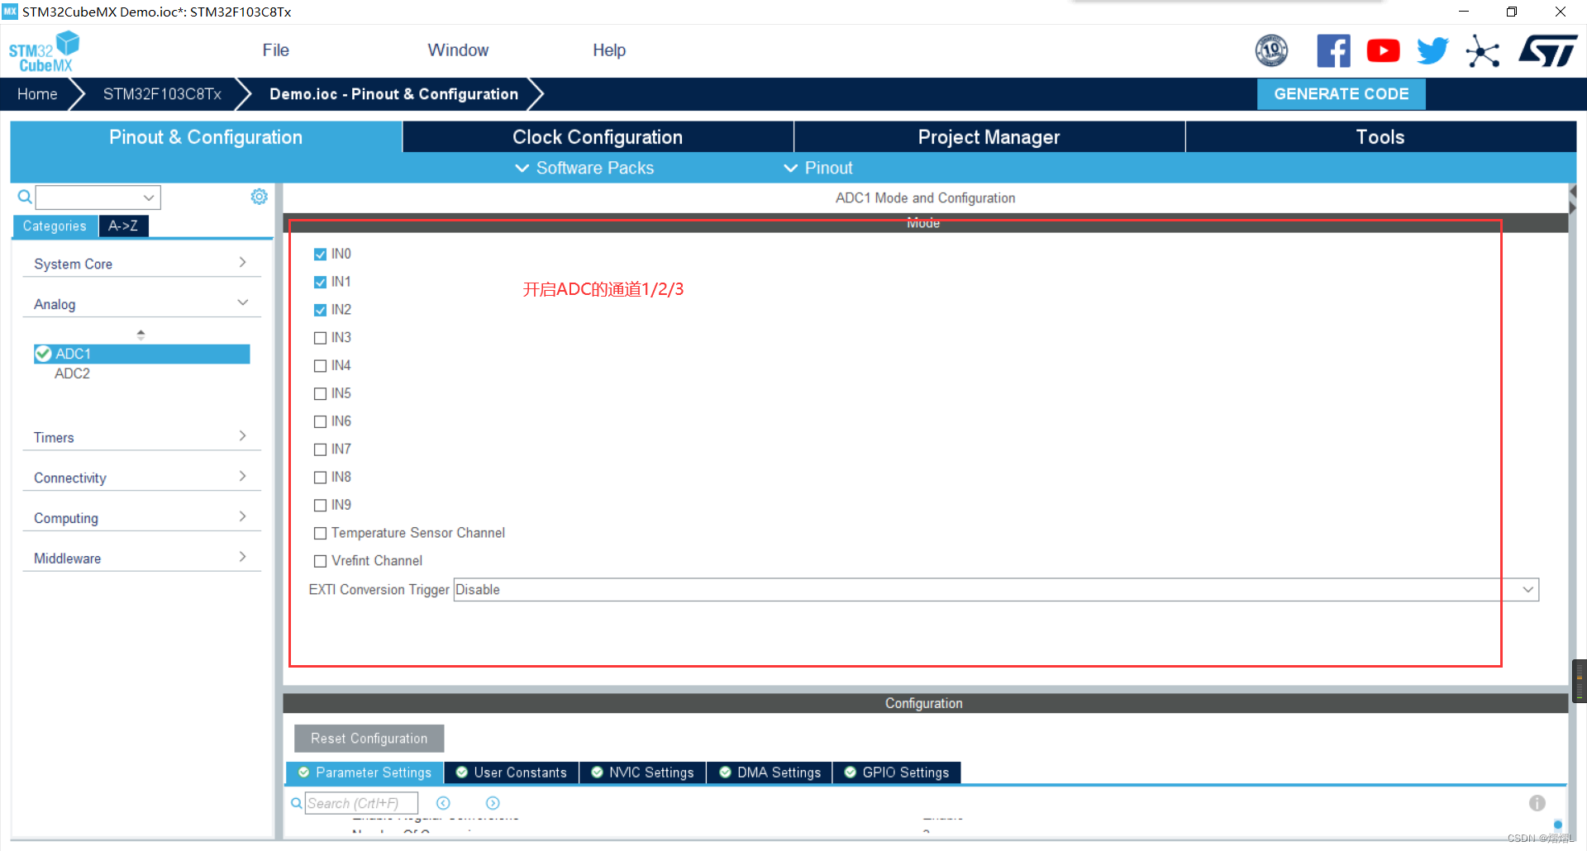
Task: Click the 10-year anniversary badge icon
Action: click(x=1271, y=51)
